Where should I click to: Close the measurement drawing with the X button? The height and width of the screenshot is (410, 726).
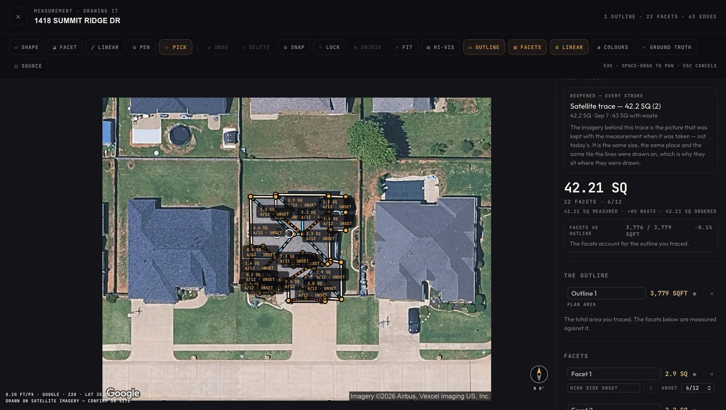click(x=18, y=17)
